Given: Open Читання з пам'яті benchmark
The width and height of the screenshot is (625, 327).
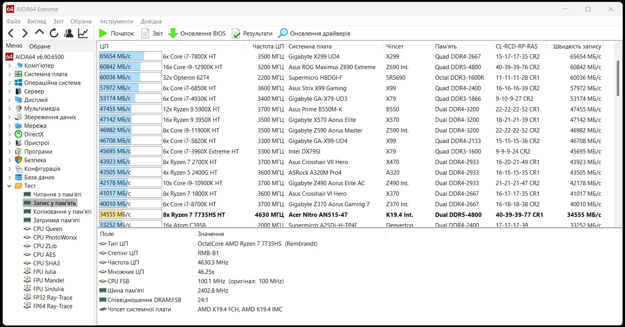Looking at the screenshot, I should 57,195.
